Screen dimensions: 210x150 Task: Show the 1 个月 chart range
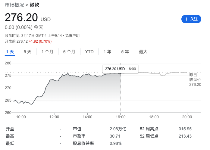pos(47,52)
